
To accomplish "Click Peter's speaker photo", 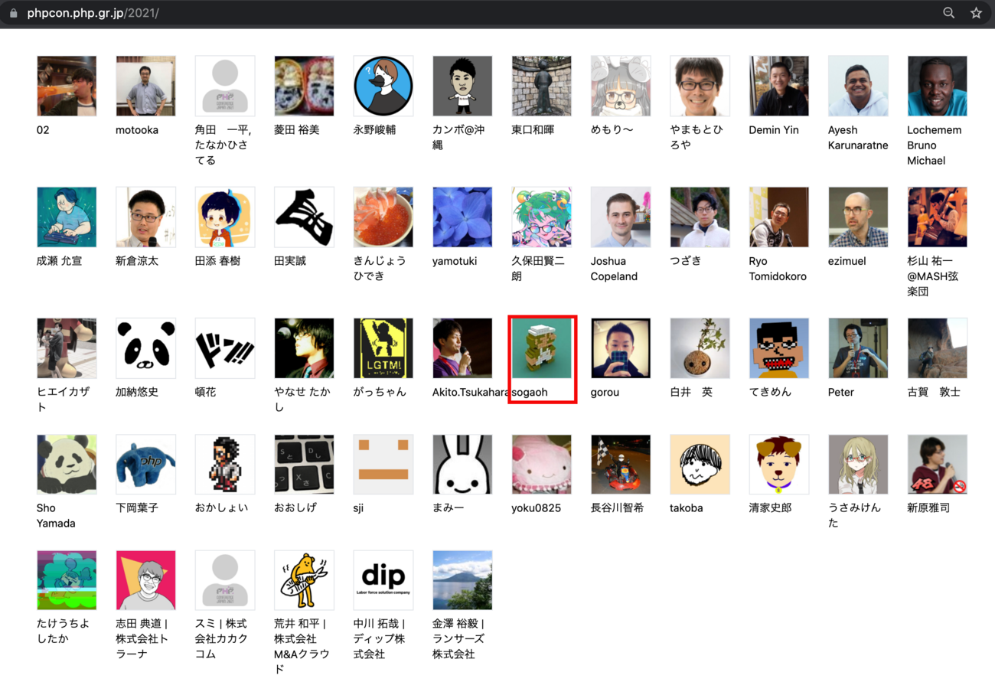I will pyautogui.click(x=858, y=348).
